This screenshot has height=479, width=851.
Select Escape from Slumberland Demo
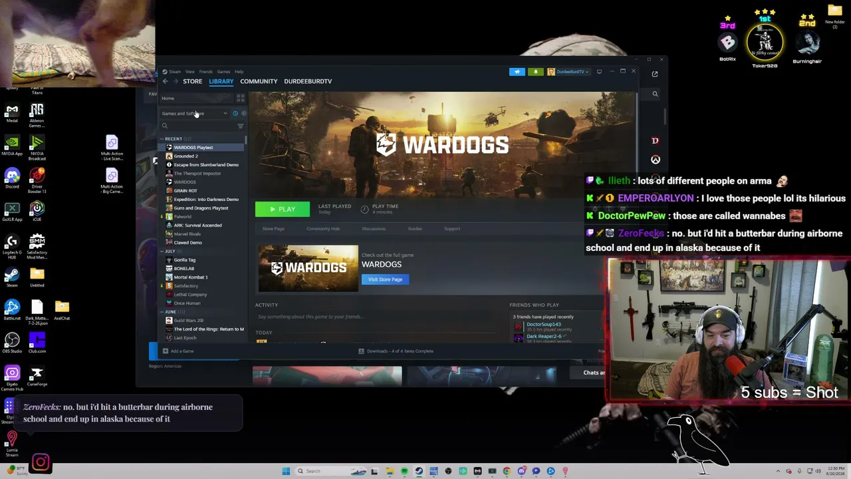tap(203, 165)
